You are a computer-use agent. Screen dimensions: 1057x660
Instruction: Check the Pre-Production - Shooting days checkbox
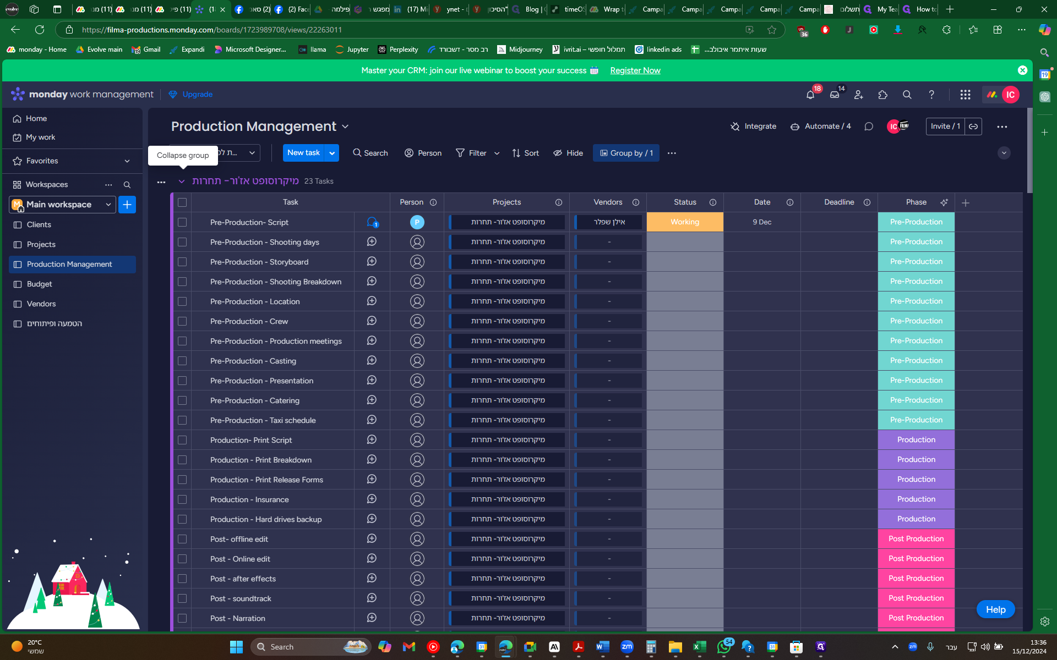182,242
